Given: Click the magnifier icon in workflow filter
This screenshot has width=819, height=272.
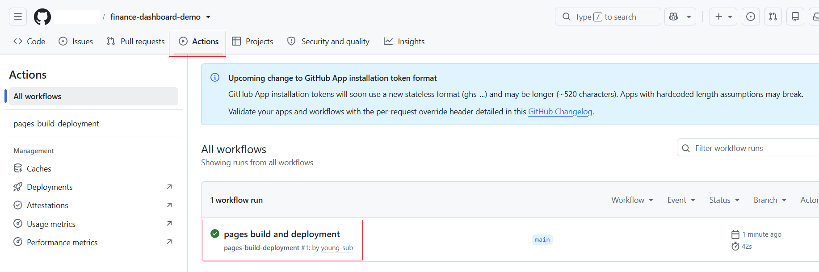Looking at the screenshot, I should click(x=686, y=148).
